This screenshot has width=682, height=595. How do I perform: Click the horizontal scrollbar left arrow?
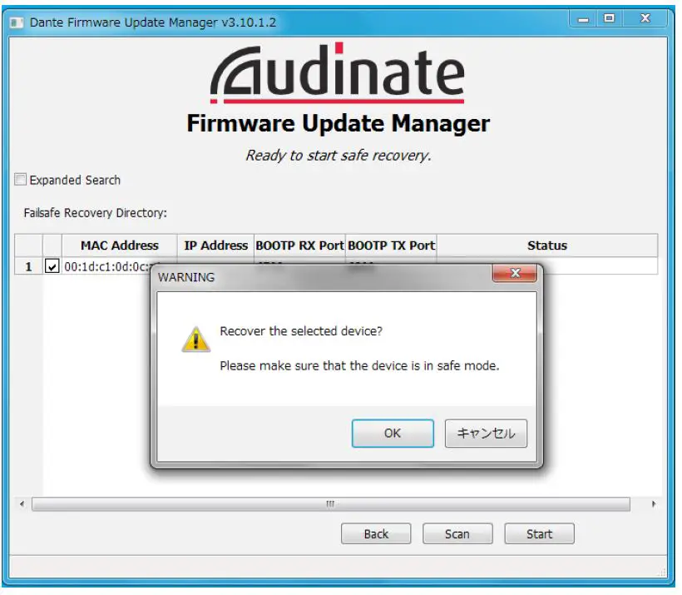coord(22,504)
